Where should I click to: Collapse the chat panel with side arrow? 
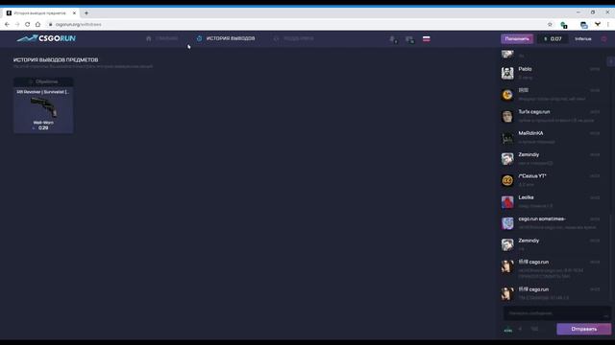(611, 61)
